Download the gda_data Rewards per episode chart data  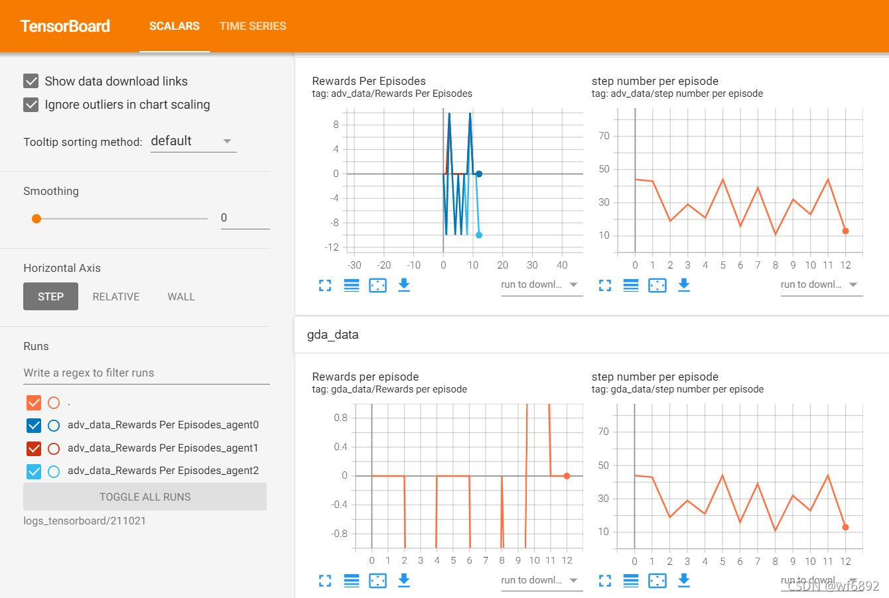point(403,581)
